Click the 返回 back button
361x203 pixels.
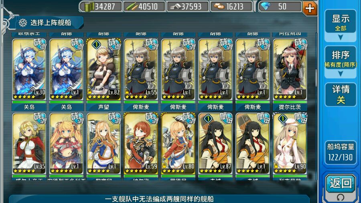341,183
